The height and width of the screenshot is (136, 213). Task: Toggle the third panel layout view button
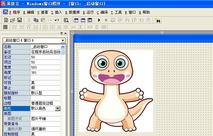click(90, 20)
